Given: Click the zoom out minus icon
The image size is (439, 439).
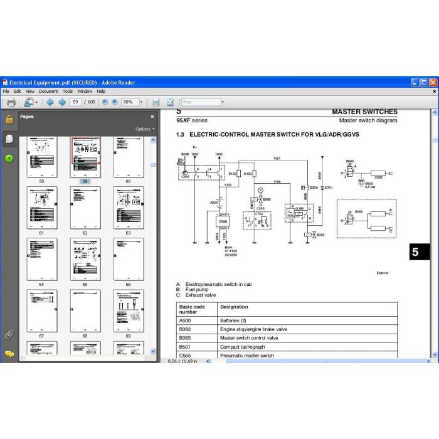Looking at the screenshot, I should pos(105,102).
